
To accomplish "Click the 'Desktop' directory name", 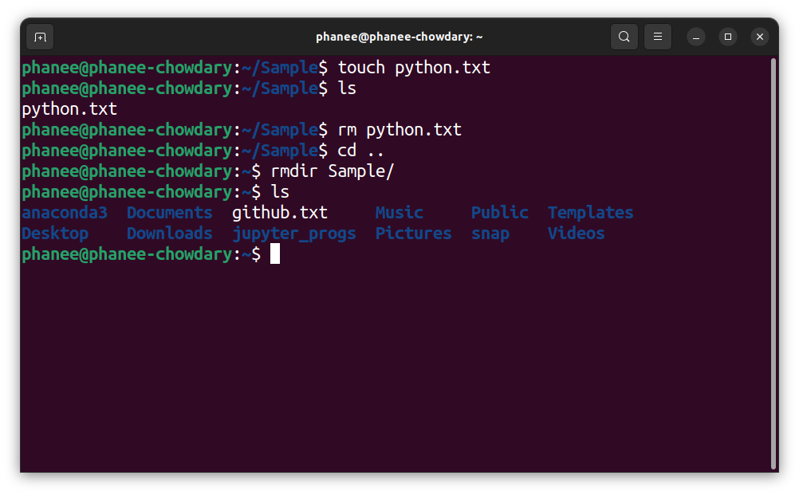I will pos(55,234).
